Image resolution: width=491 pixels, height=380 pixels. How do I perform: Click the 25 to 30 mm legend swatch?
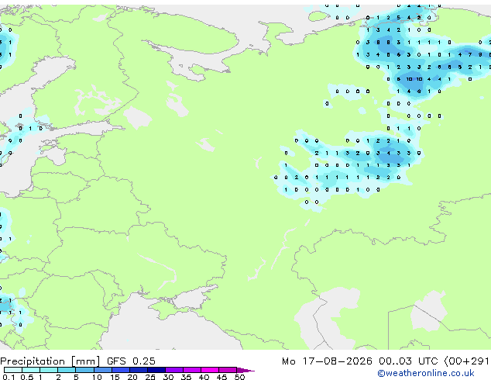[x=156, y=370]
